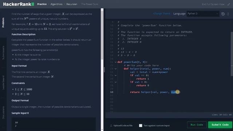Screen dimensions: 233x131
Task: Click the HackerRank logo
Action: [x=19, y=4]
